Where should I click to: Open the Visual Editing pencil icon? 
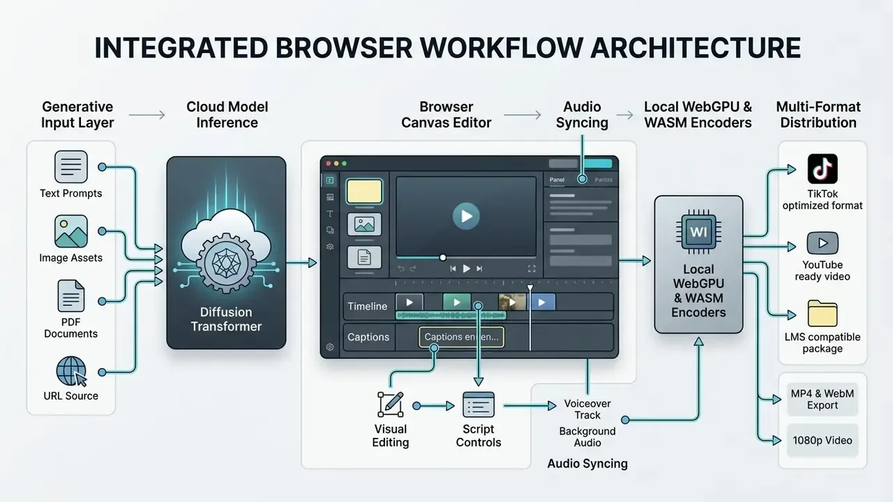[390, 405]
